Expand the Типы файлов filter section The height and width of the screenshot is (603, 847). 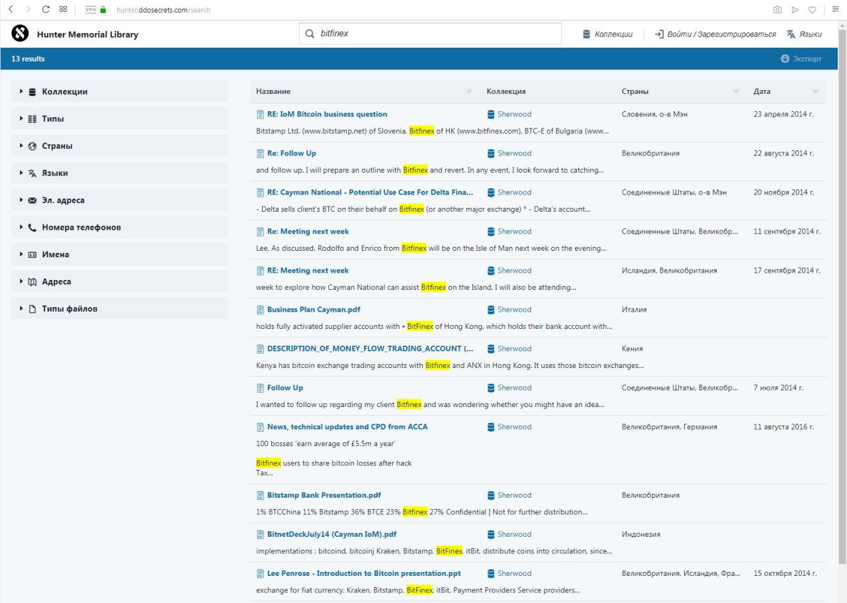click(120, 309)
